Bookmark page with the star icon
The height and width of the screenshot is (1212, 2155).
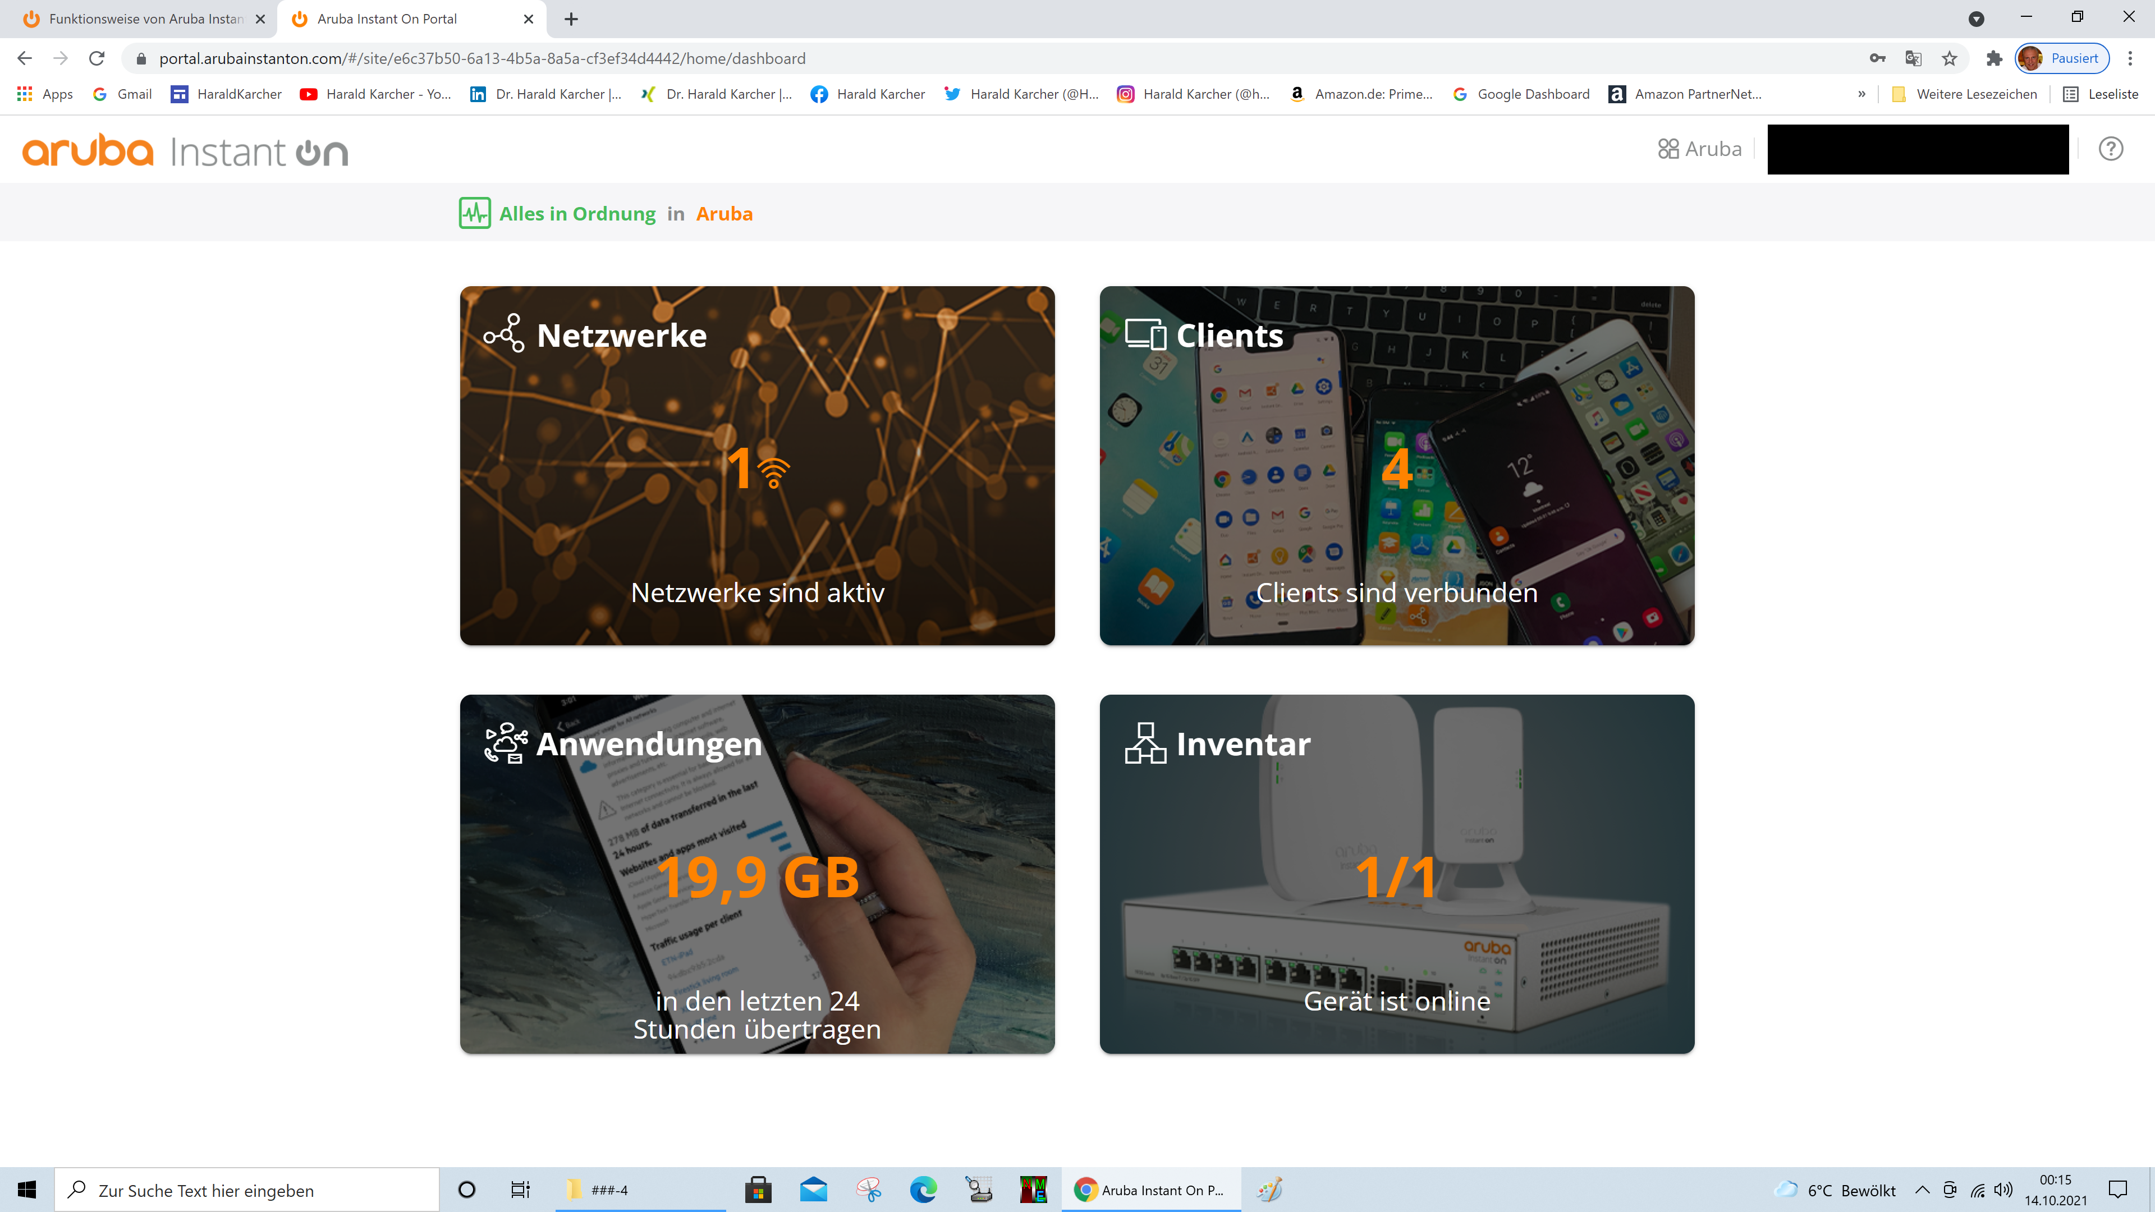(1949, 58)
